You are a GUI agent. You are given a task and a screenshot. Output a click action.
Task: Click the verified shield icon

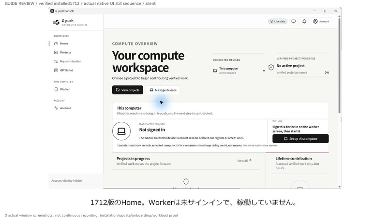click(x=271, y=67)
